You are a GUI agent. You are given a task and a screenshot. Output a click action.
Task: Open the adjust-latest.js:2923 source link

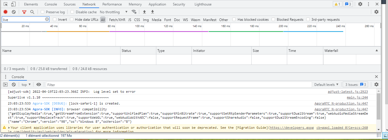click(x=348, y=92)
